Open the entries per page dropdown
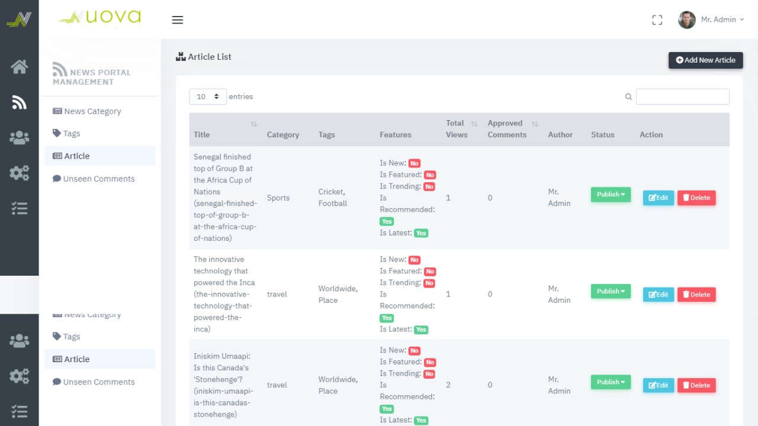Image resolution: width=758 pixels, height=426 pixels. [x=208, y=96]
